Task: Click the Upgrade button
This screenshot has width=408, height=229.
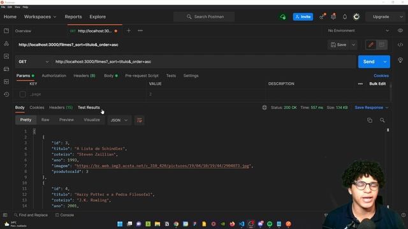Action: pyautogui.click(x=381, y=17)
